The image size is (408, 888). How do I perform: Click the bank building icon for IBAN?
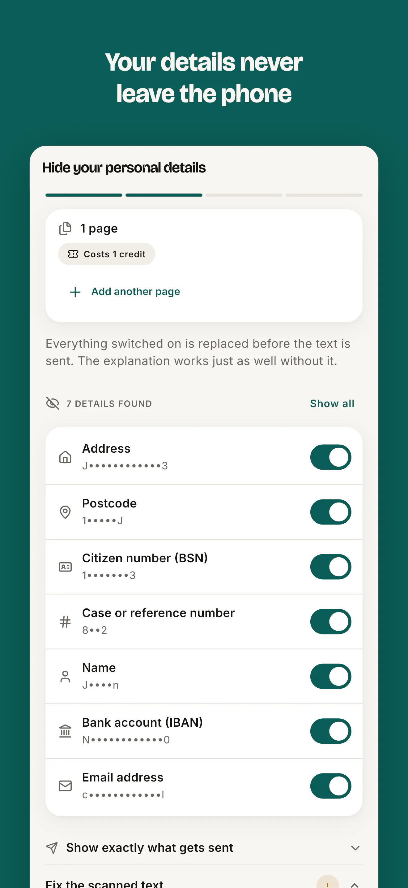pos(65,731)
